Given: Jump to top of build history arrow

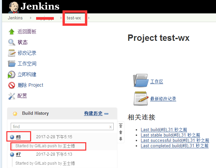Looking at the screenshot, I should 121,125.
